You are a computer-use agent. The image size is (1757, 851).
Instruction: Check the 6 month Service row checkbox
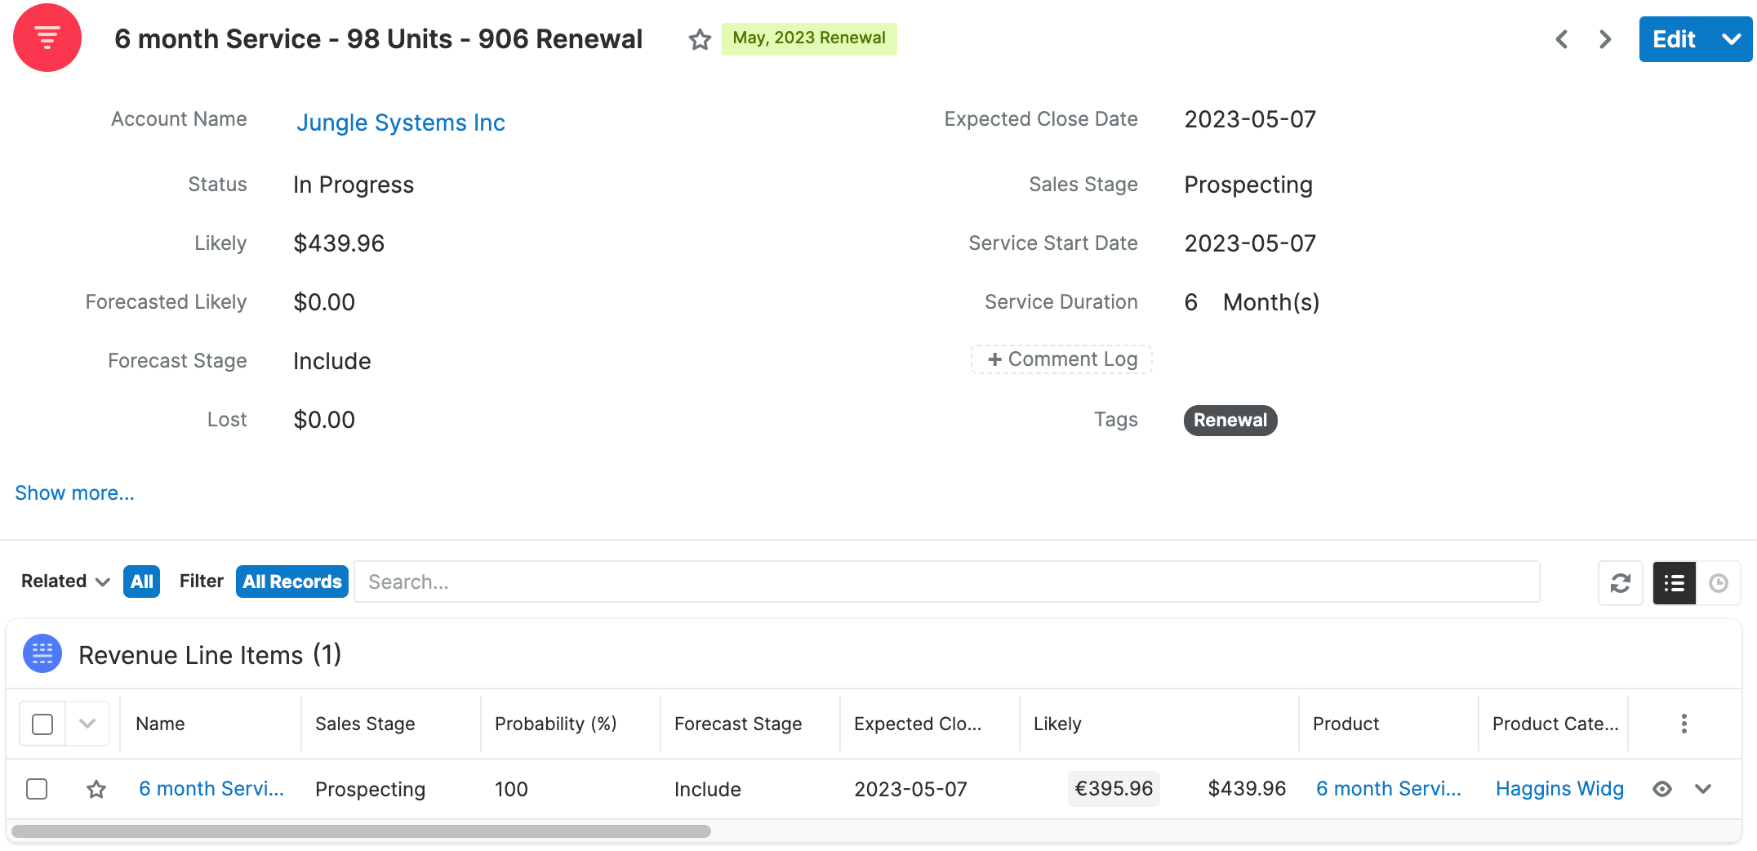tap(37, 789)
